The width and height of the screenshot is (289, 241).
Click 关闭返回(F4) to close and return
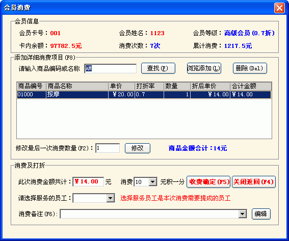[254, 182]
